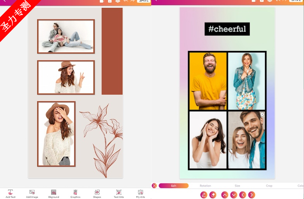
Task: Switch to the Size tab
Action: click(x=237, y=186)
